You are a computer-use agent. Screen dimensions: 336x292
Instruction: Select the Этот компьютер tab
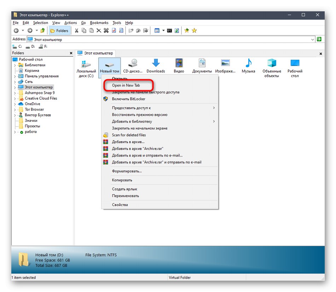coord(95,53)
